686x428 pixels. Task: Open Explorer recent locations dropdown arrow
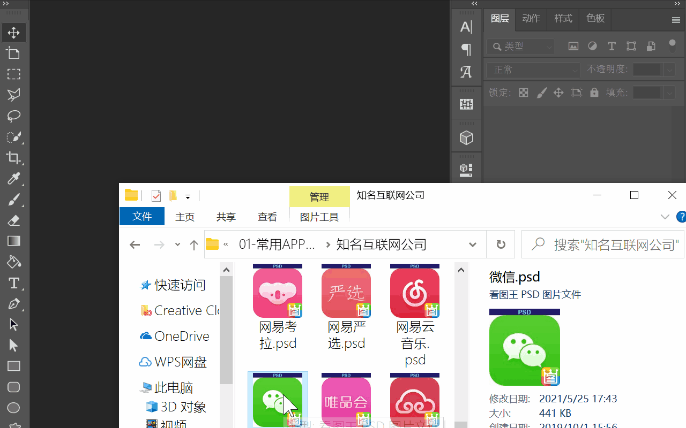point(177,244)
